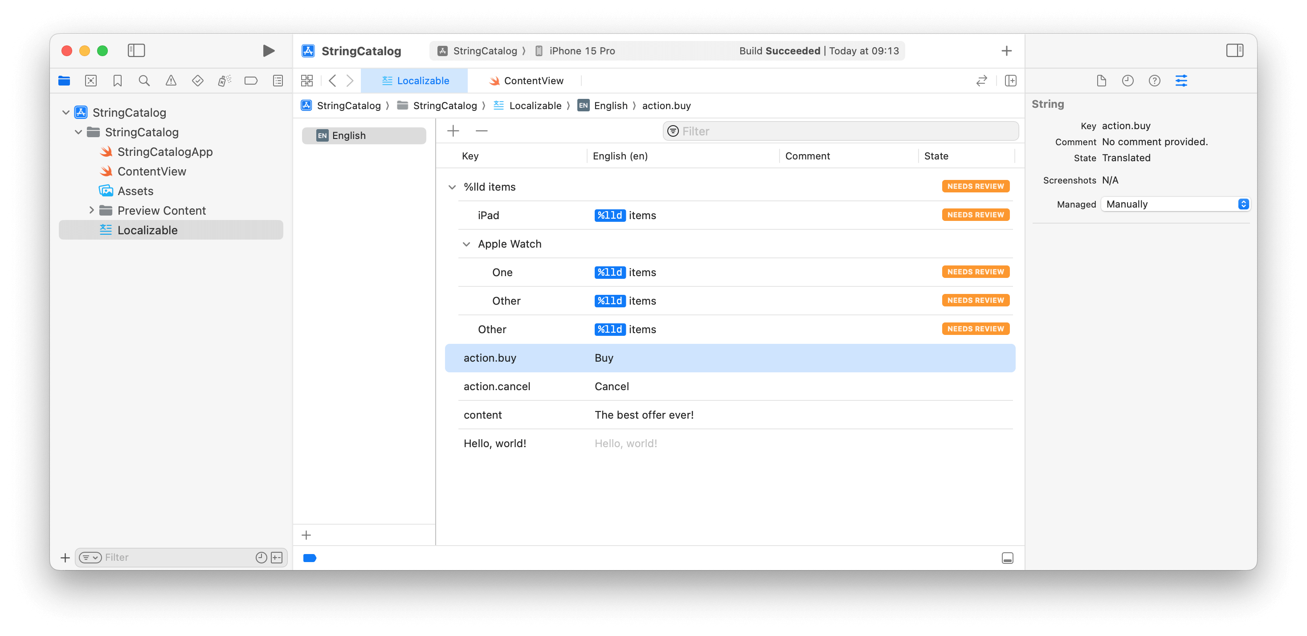Click the %lld token in the iPad row
The image size is (1307, 636).
pyautogui.click(x=609, y=215)
